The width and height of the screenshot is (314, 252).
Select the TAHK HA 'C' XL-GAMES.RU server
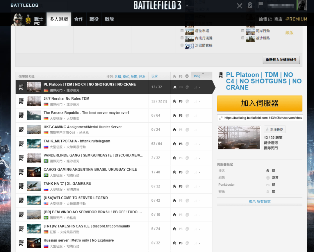coord(114,186)
